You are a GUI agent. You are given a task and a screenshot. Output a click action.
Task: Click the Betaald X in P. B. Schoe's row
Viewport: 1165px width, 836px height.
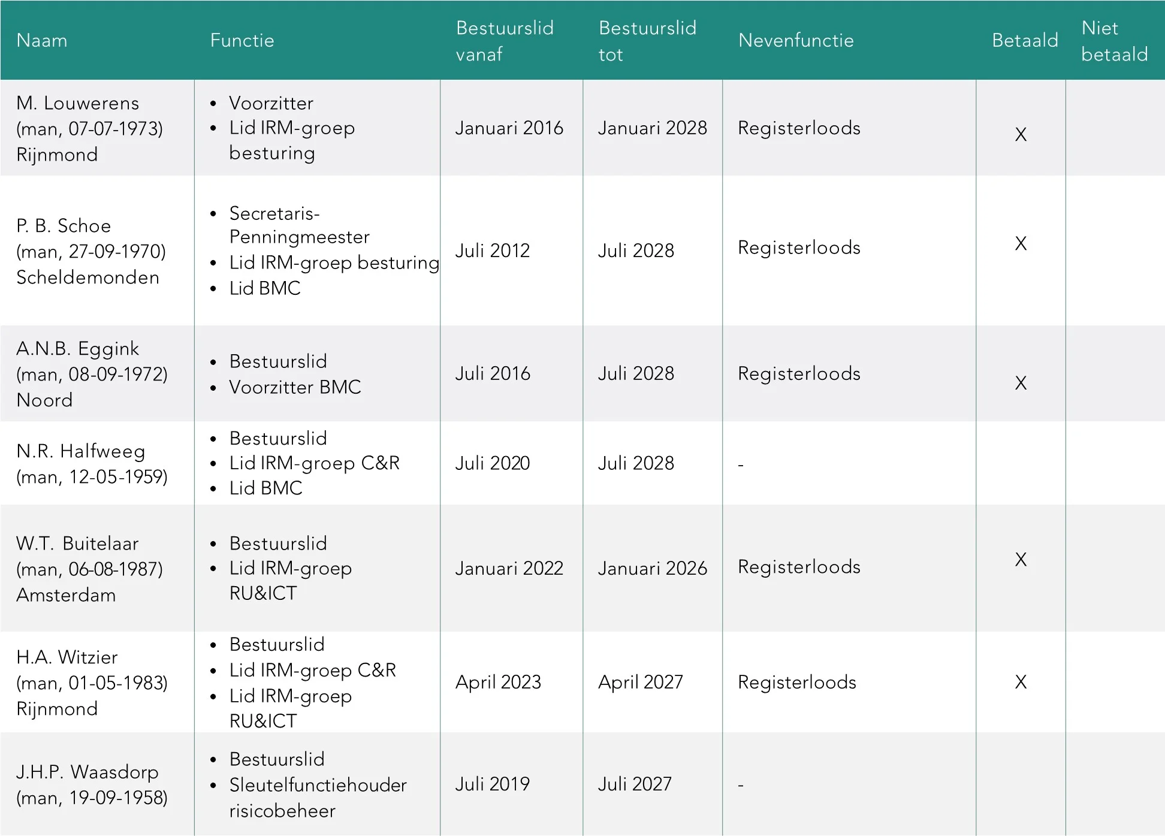[x=1021, y=243]
